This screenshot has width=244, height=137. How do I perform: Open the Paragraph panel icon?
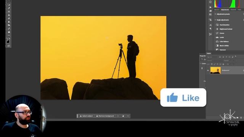tap(210, 29)
